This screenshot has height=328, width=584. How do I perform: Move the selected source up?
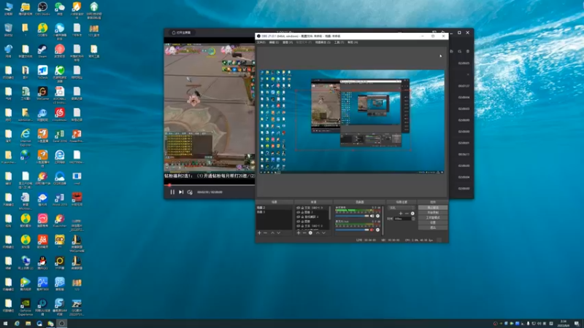pyautogui.click(x=318, y=233)
